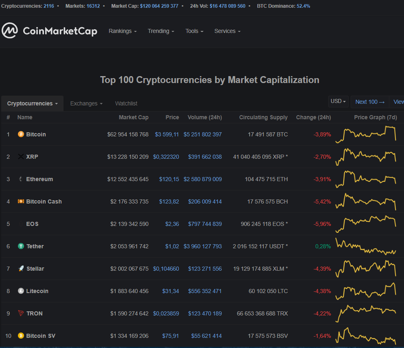The height and width of the screenshot is (348, 404).
Task: Click the Stellar rocket icon
Action: pos(21,269)
